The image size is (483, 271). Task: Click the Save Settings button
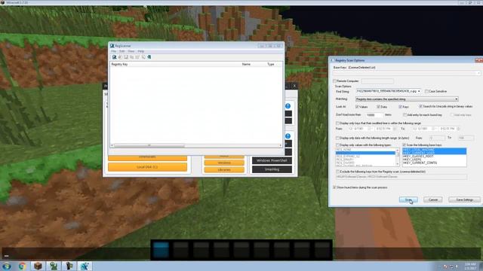tap(464, 199)
